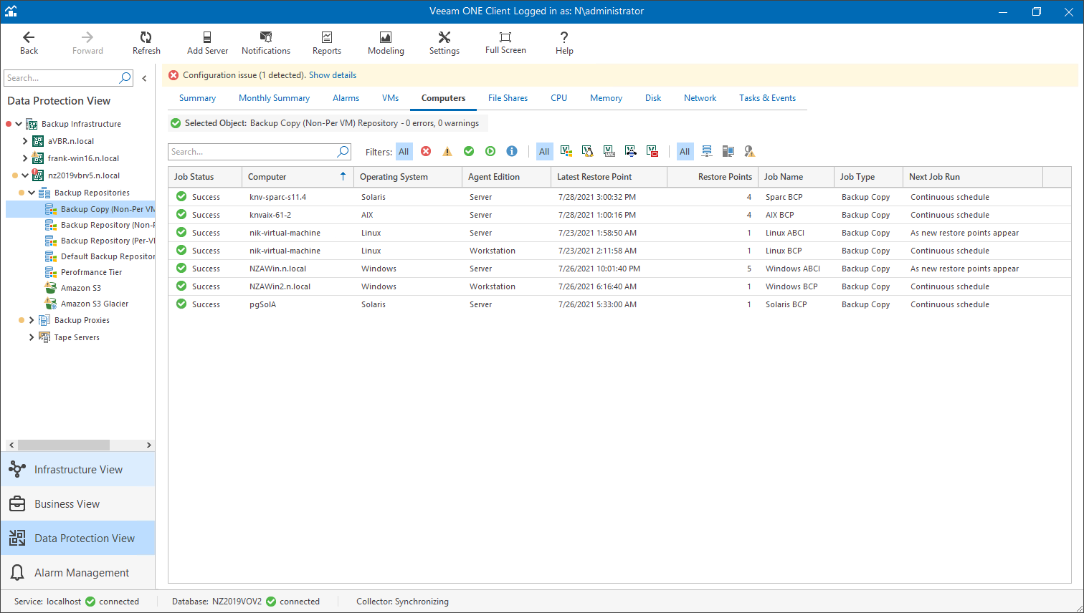Filter computers by Windows OS icon
Screen dimensions: 1084x613
tap(566, 151)
